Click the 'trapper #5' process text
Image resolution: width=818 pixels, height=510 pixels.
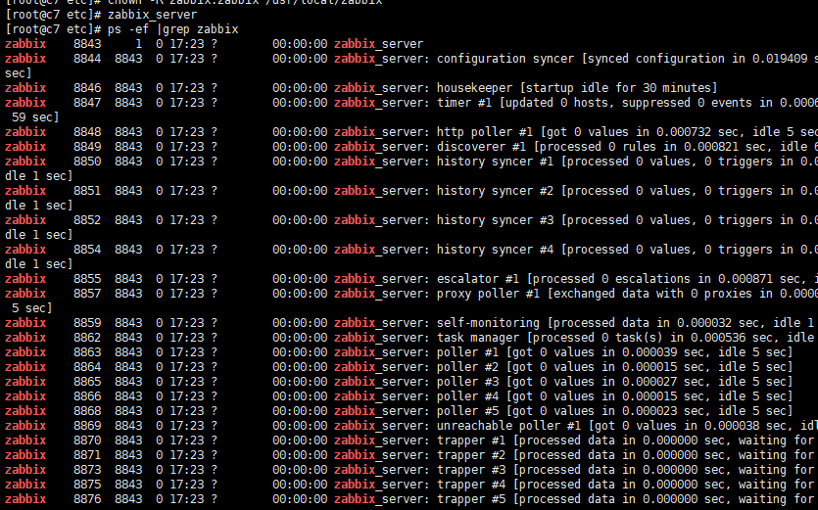[471, 499]
